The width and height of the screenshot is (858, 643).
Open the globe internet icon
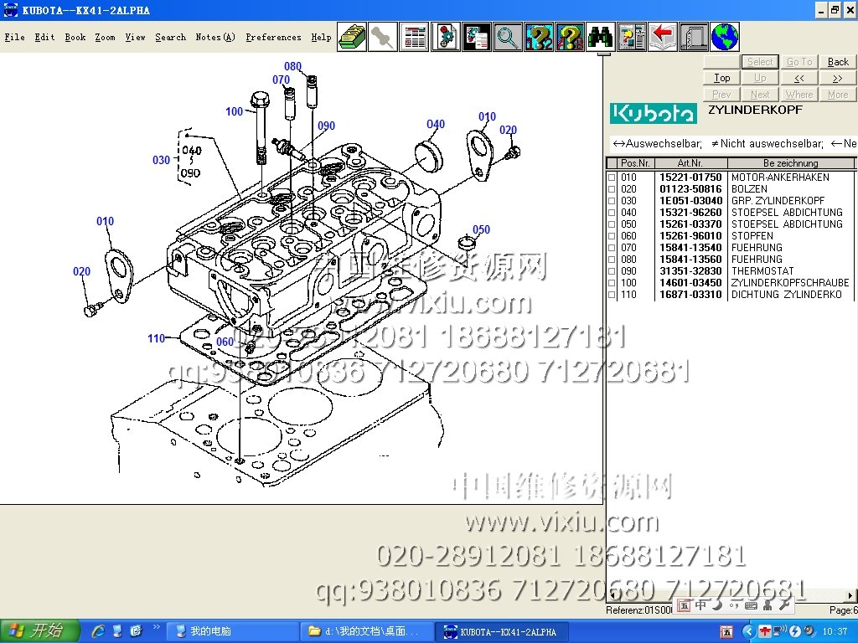coord(724,37)
